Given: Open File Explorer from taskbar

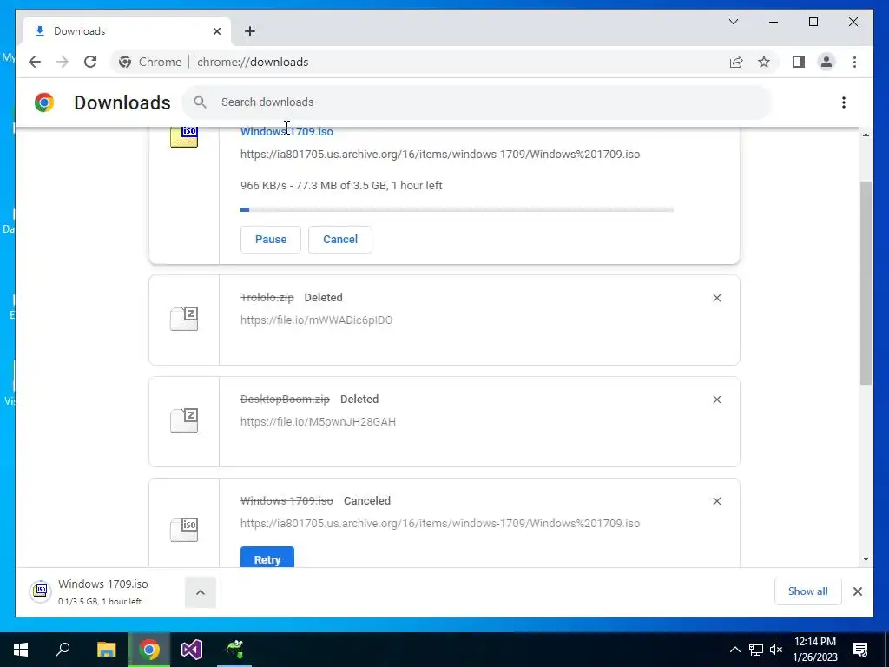Looking at the screenshot, I should point(106,650).
